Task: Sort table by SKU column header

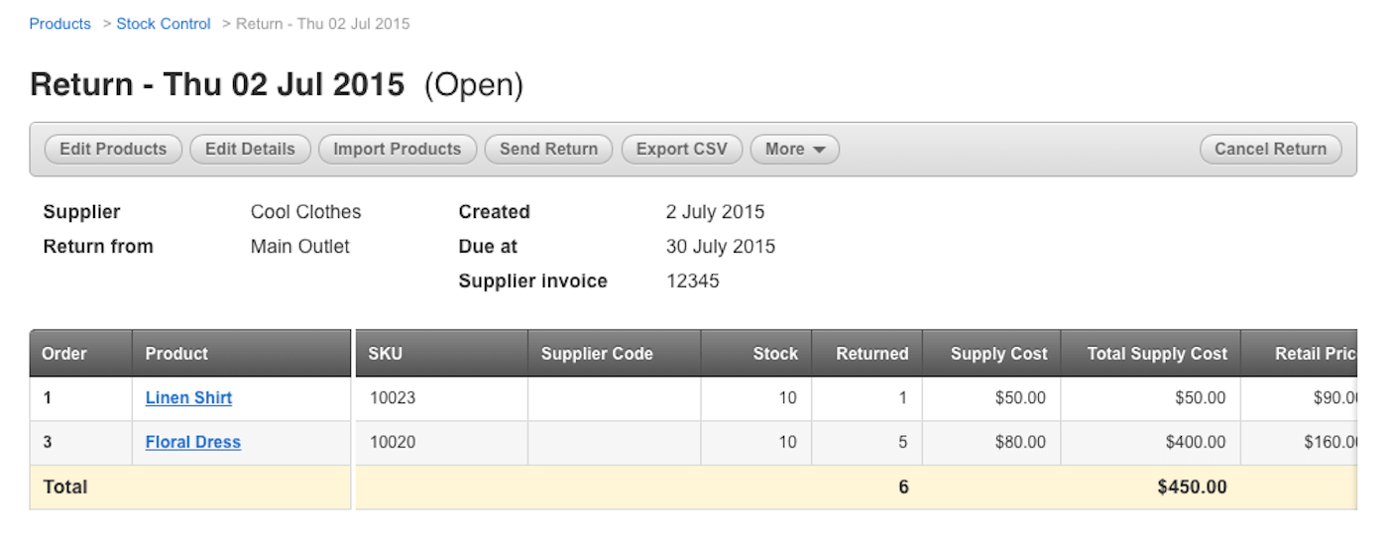Action: [386, 354]
